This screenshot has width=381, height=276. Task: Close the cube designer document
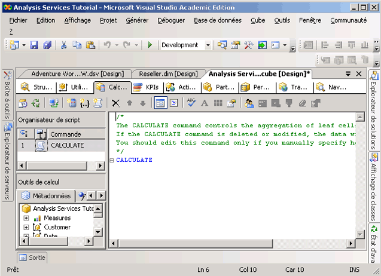click(x=359, y=74)
